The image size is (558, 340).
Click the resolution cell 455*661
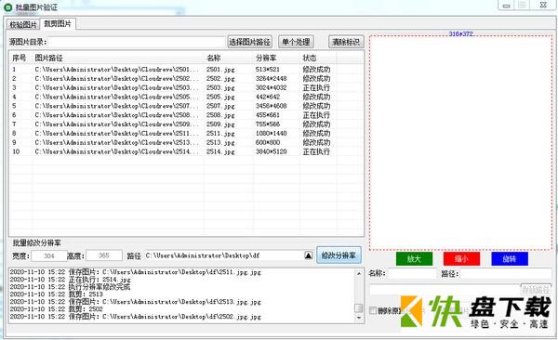267,115
